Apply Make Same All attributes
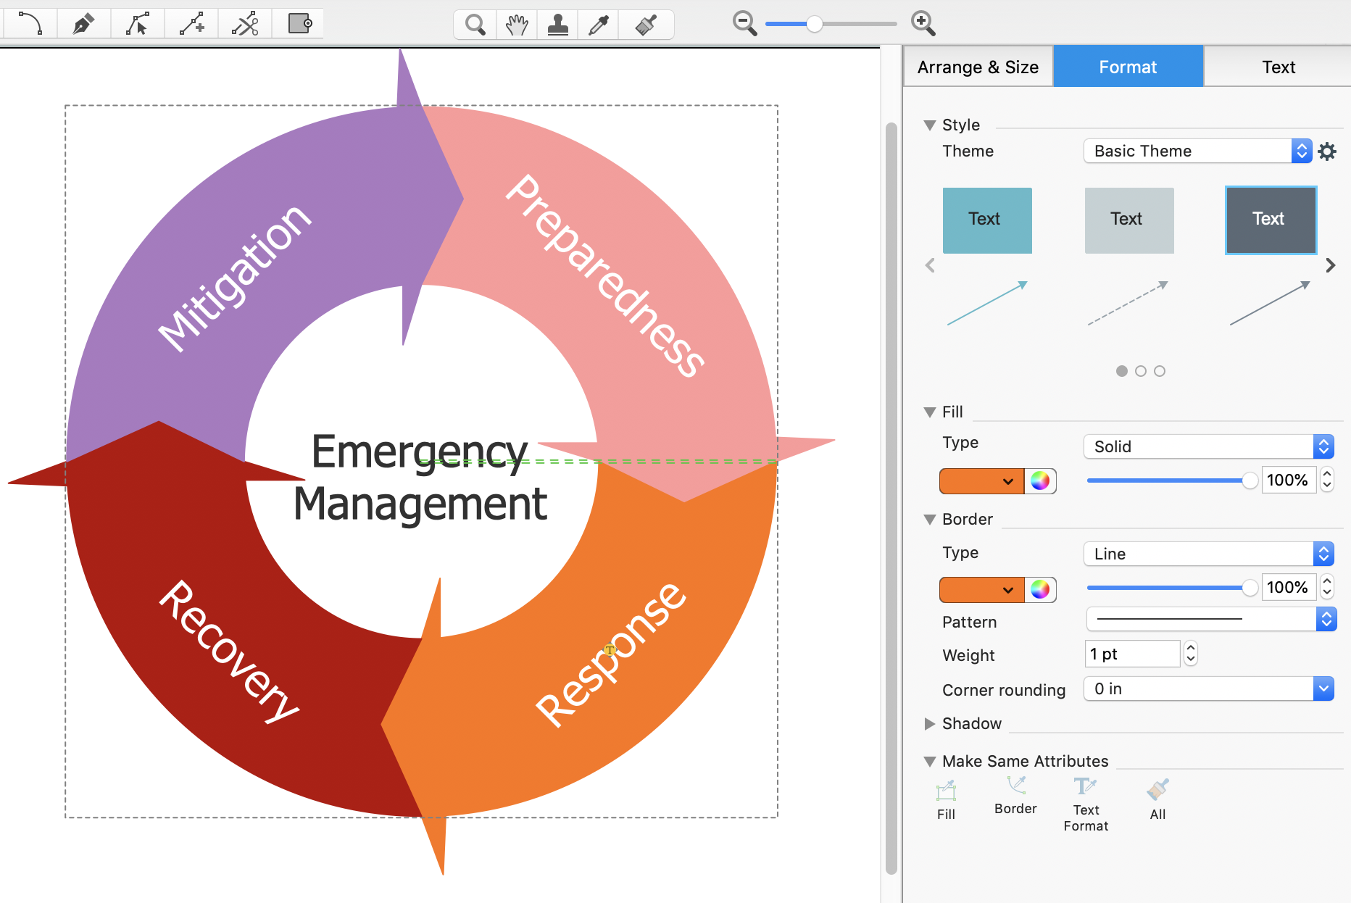Viewport: 1351px width, 903px height. (1157, 800)
